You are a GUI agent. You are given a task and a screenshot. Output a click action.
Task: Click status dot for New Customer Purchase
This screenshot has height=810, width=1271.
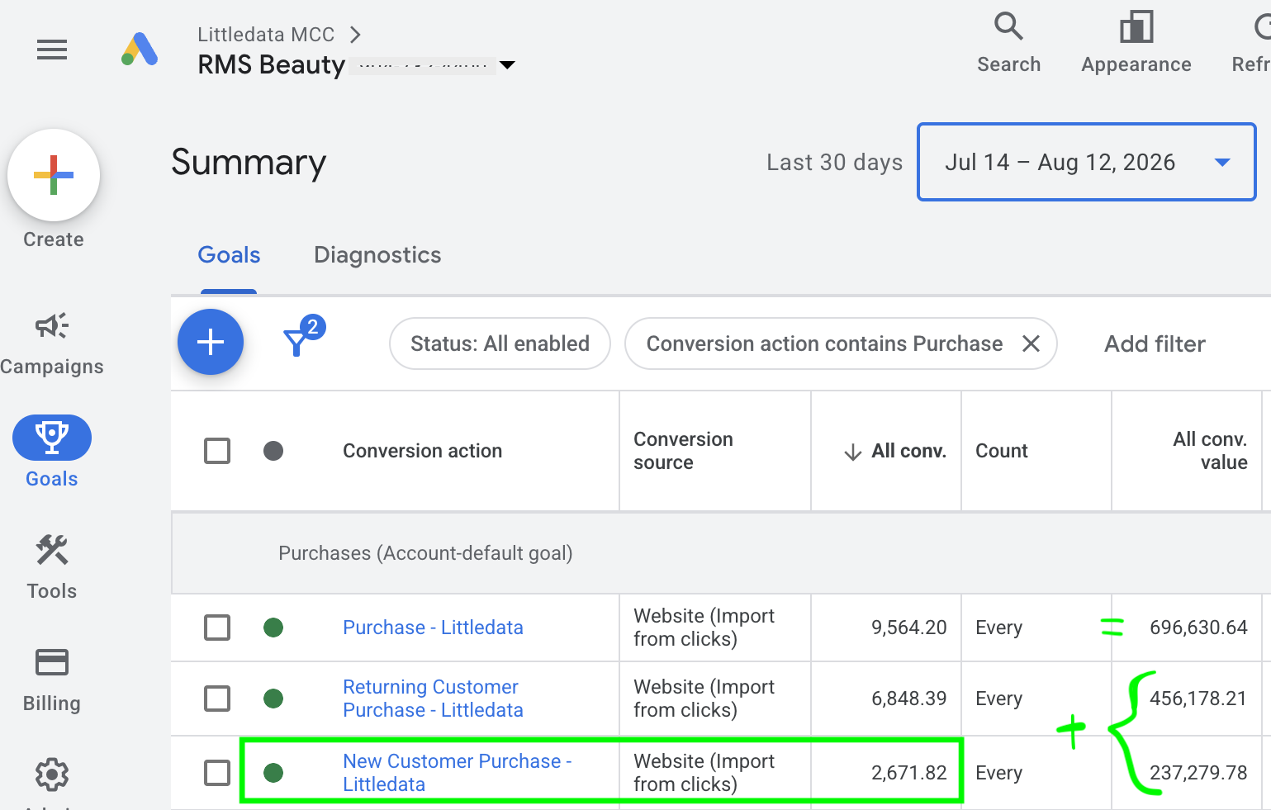tap(273, 773)
